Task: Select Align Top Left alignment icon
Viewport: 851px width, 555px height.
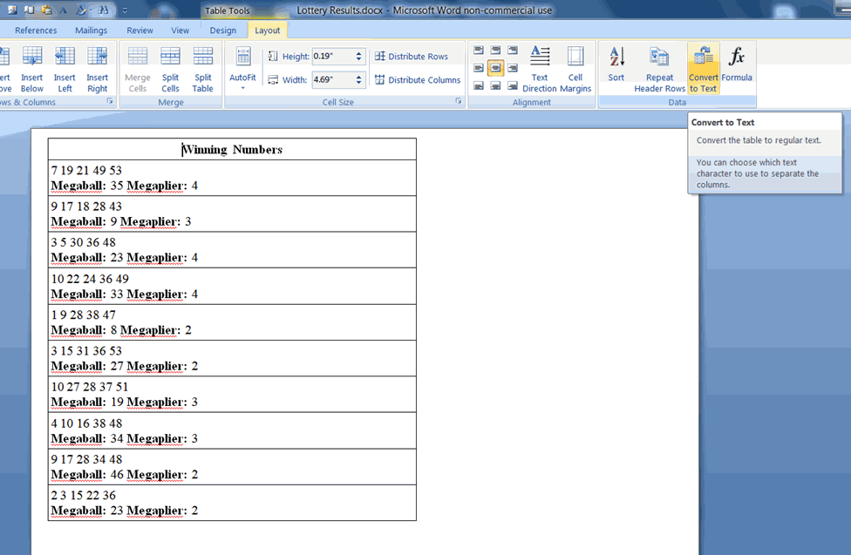Action: click(x=478, y=51)
